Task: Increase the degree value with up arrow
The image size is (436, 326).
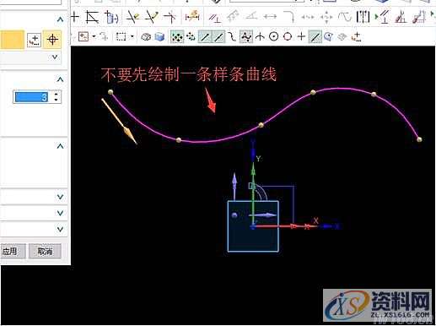Action: 56,95
